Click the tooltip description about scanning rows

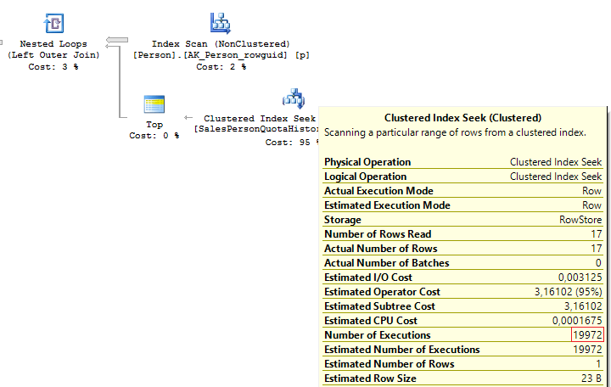[455, 132]
